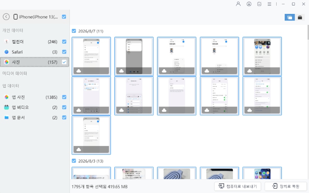
Task: Switch to the second view mode icon
Action: click(300, 17)
